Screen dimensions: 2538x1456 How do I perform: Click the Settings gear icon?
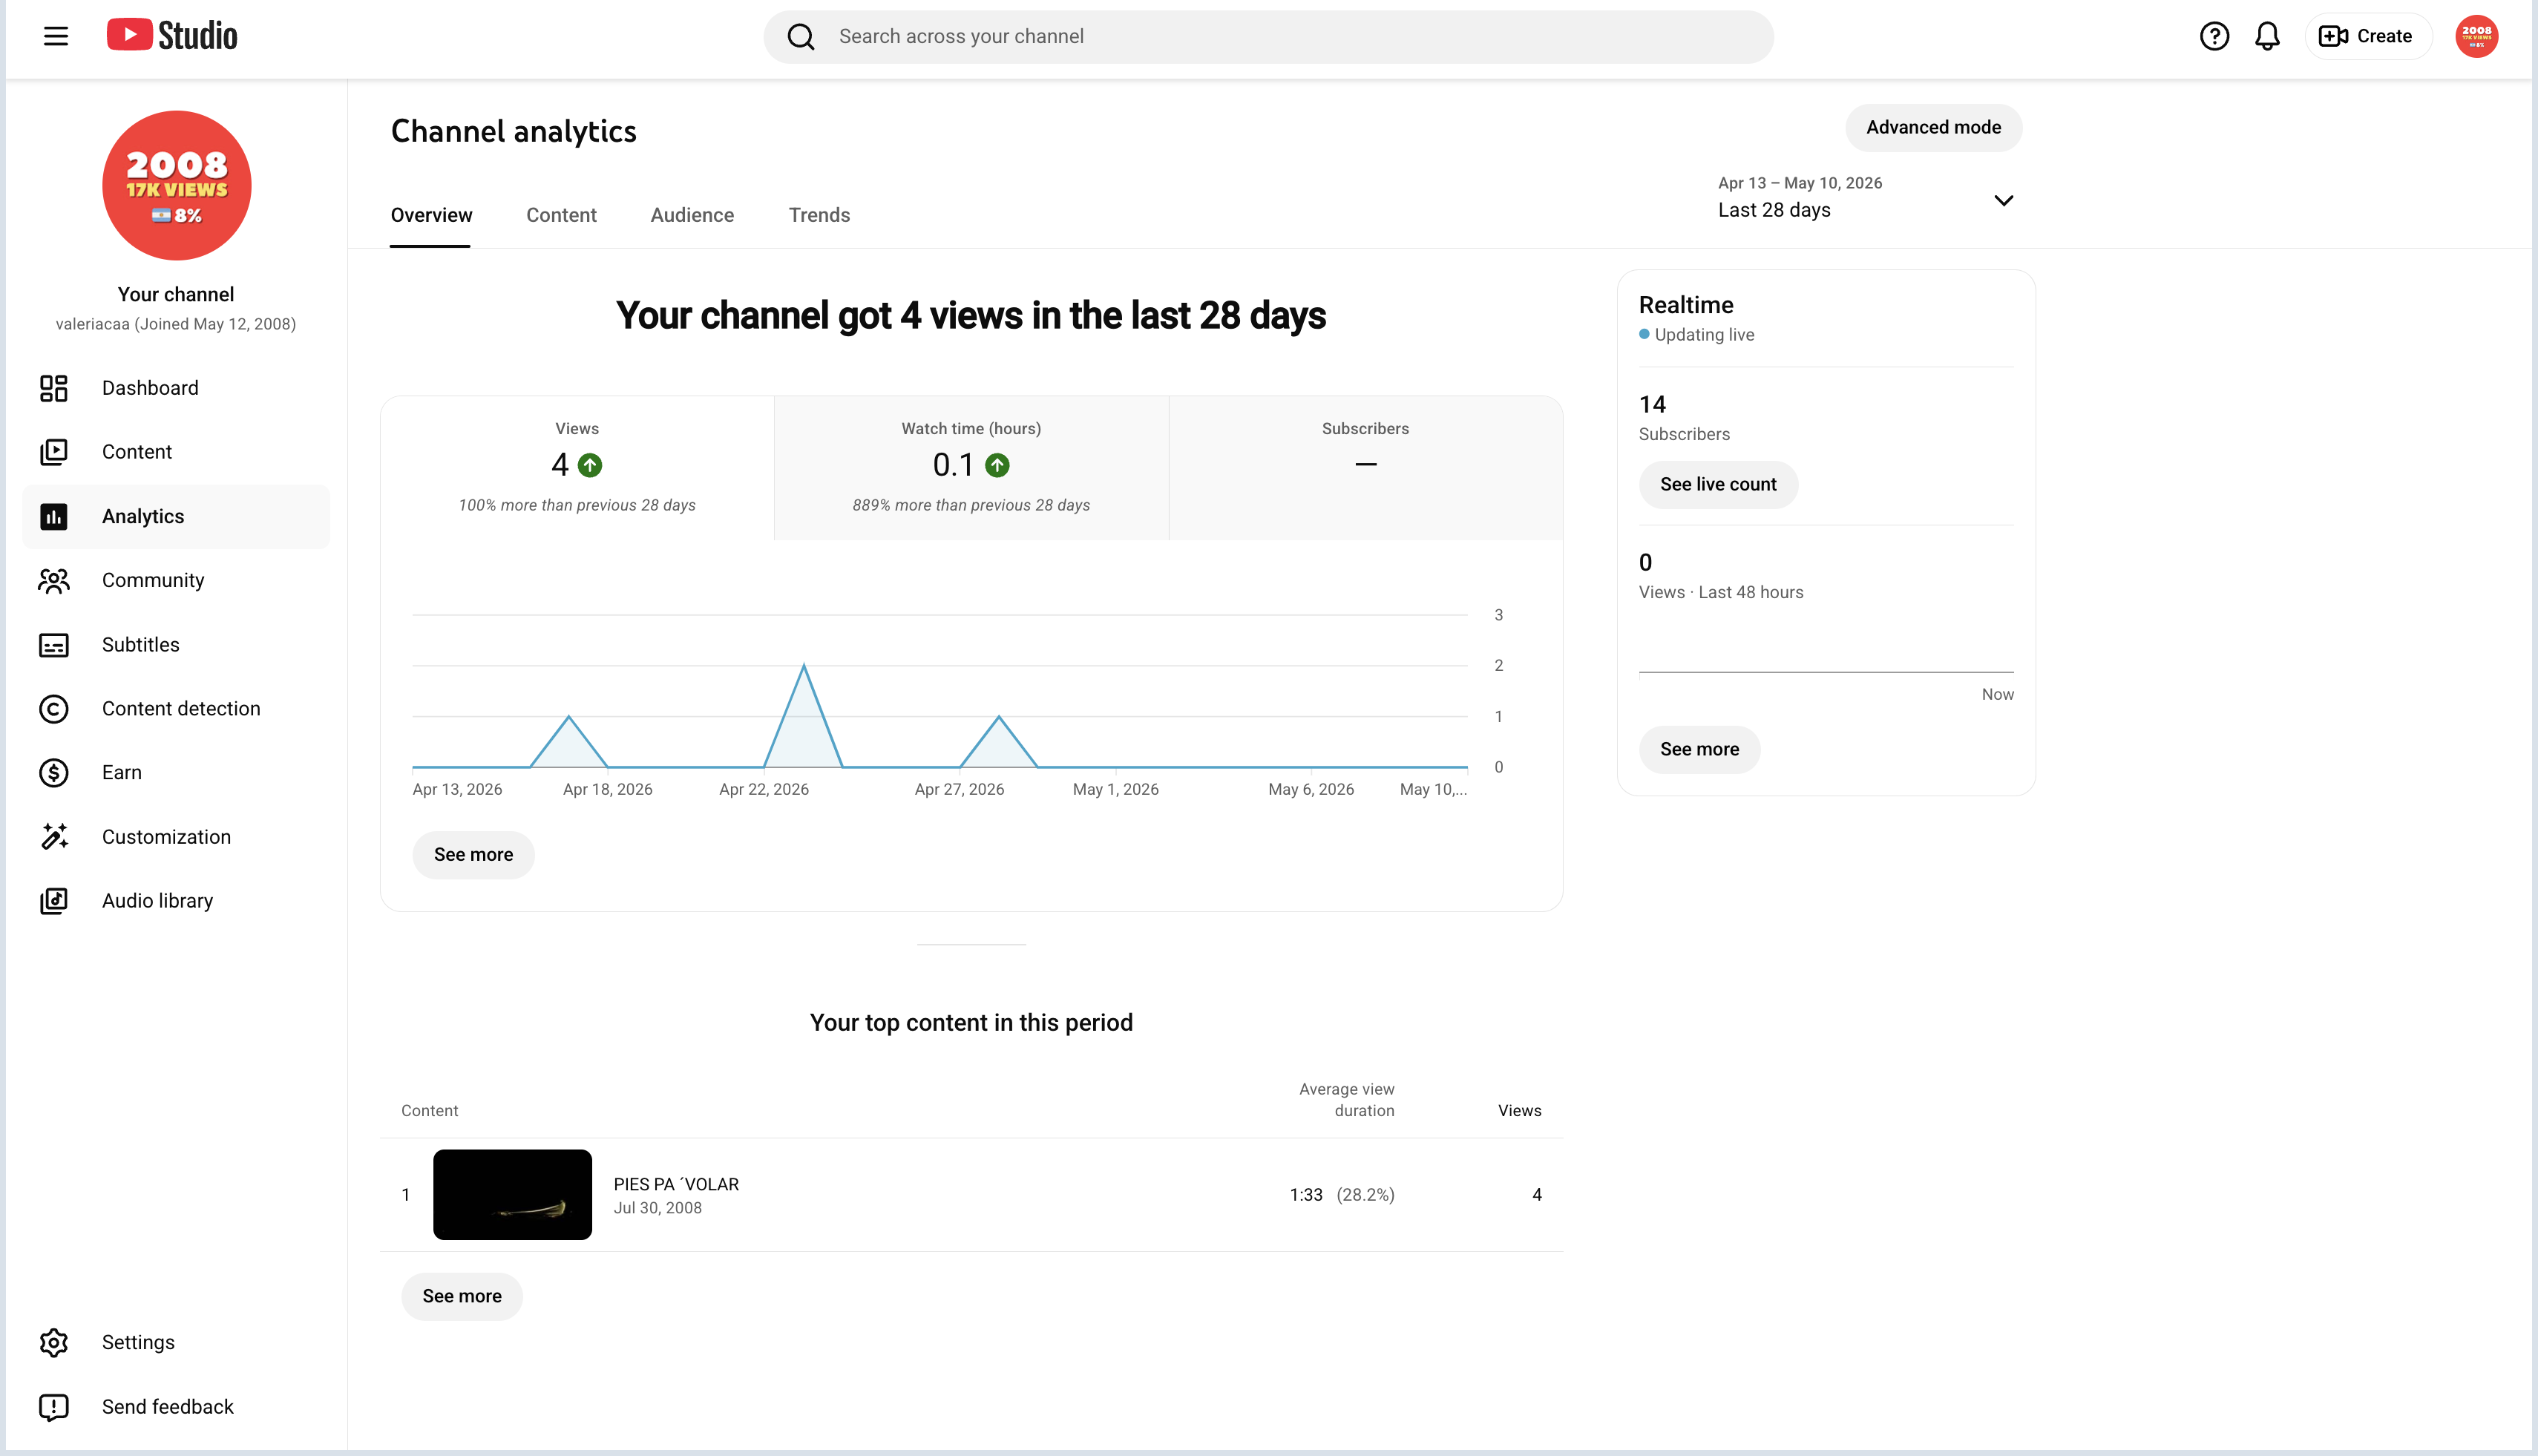coord(54,1343)
